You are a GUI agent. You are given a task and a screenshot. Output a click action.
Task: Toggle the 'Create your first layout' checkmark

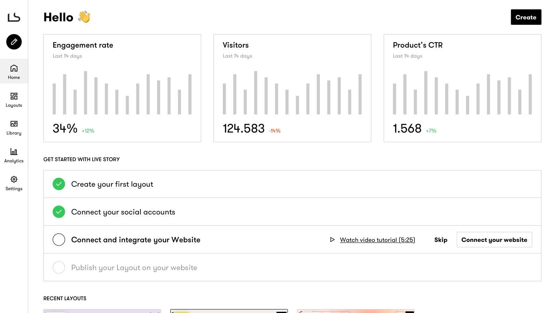[59, 184]
